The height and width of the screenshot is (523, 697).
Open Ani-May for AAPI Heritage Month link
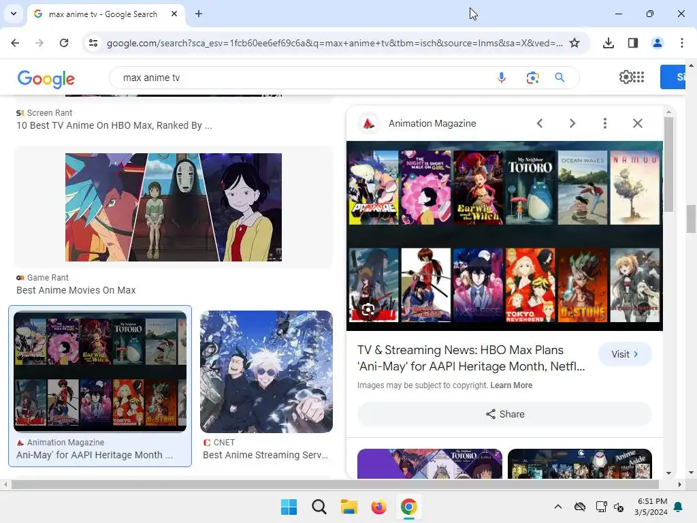click(x=95, y=455)
